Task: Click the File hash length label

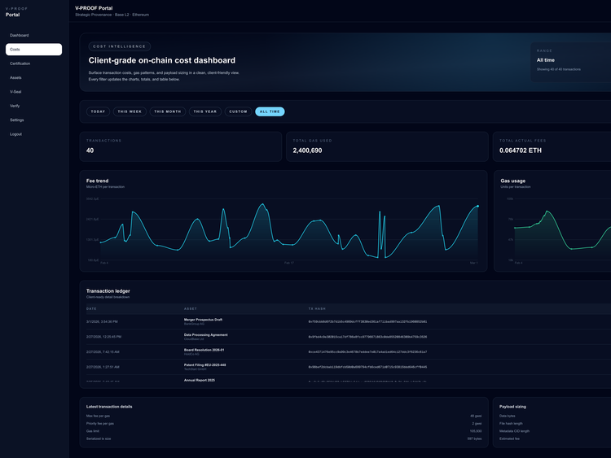Action: pyautogui.click(x=511, y=424)
